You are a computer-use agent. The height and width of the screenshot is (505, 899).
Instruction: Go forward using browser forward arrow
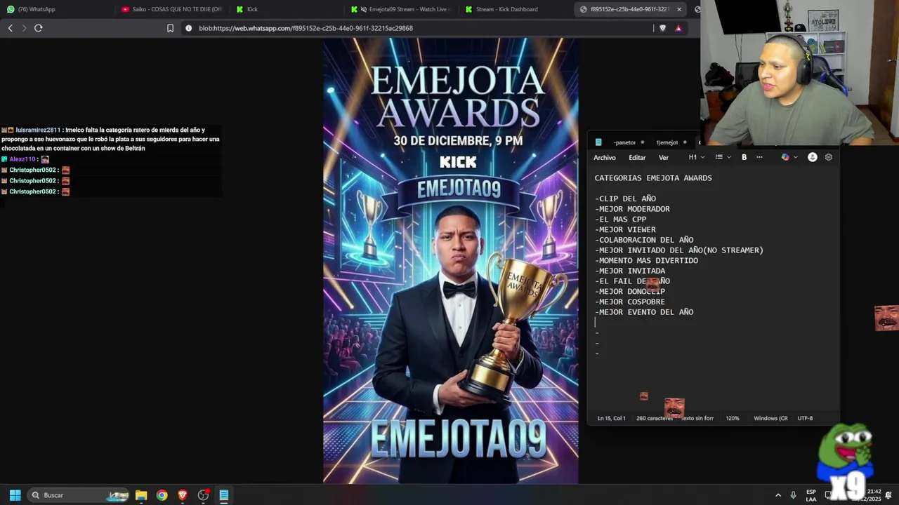pyautogui.click(x=24, y=28)
